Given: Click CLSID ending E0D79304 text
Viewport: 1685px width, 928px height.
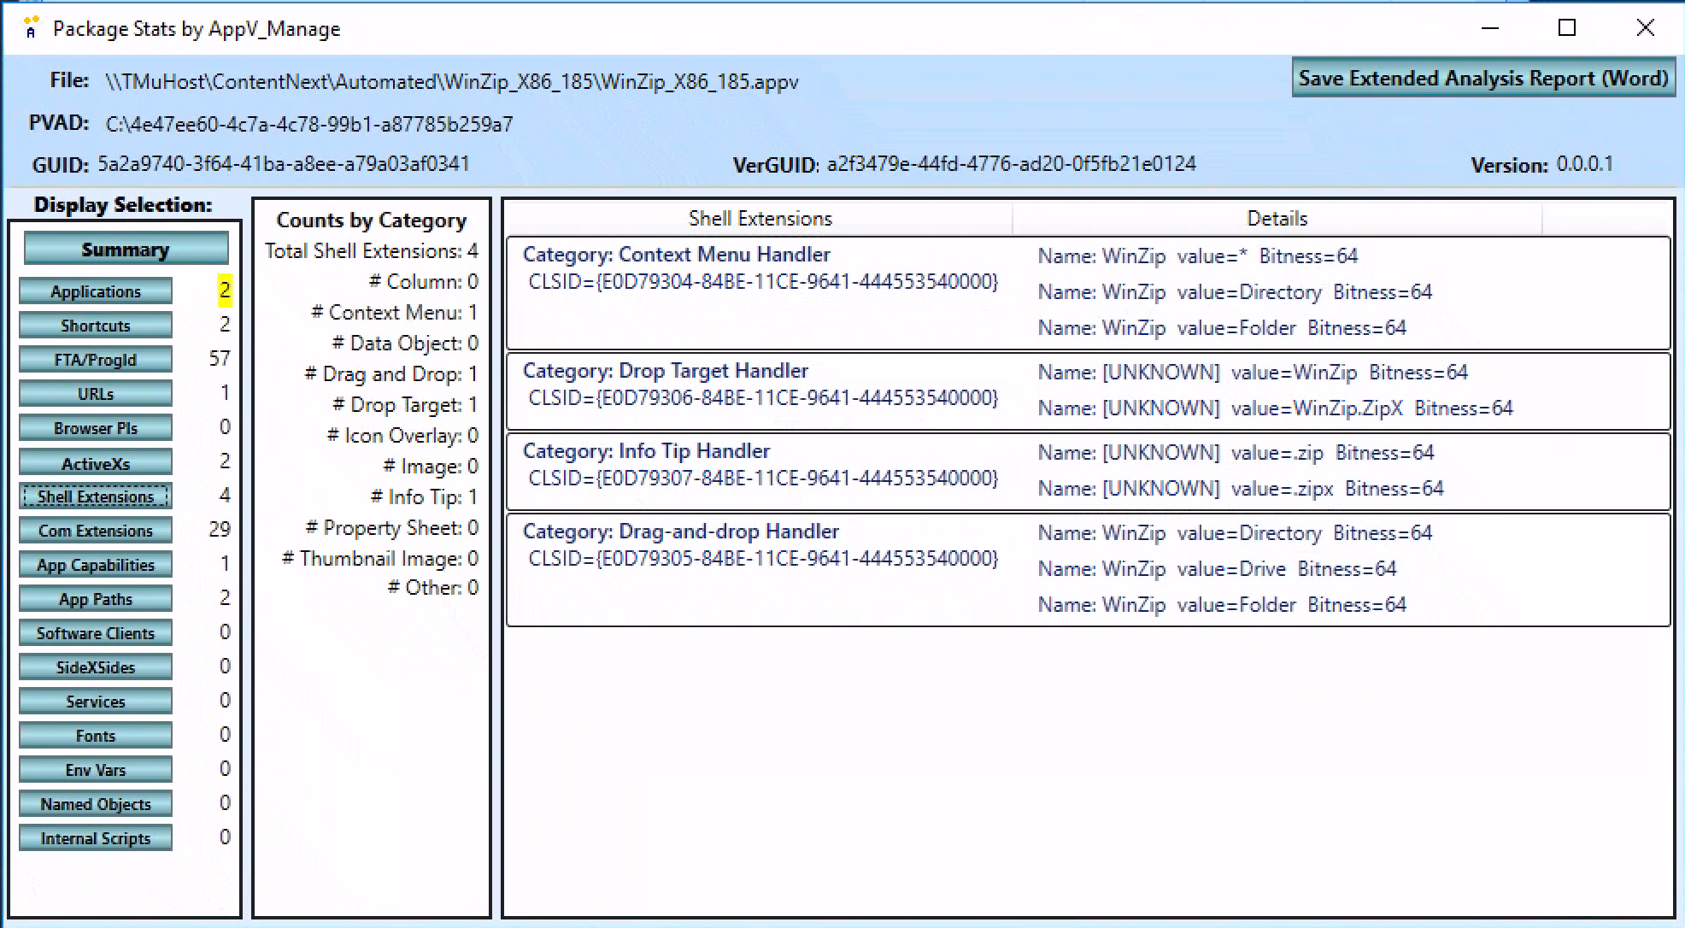Looking at the screenshot, I should 763,282.
